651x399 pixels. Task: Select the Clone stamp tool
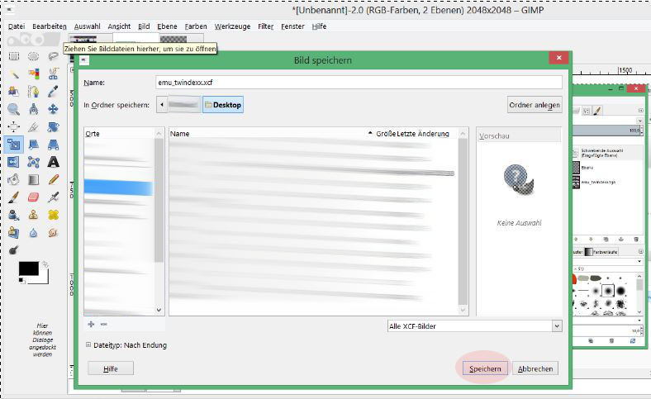click(33, 215)
